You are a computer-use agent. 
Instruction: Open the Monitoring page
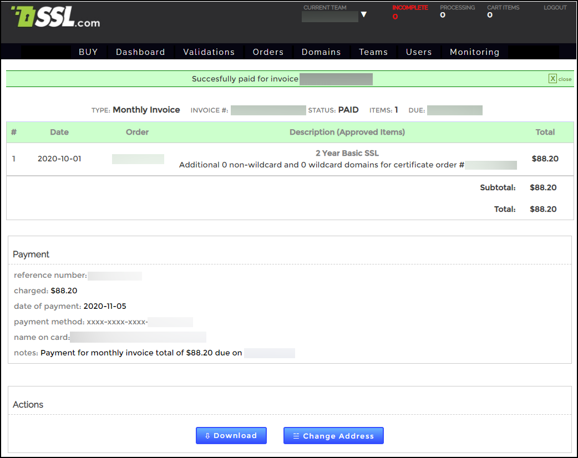474,52
